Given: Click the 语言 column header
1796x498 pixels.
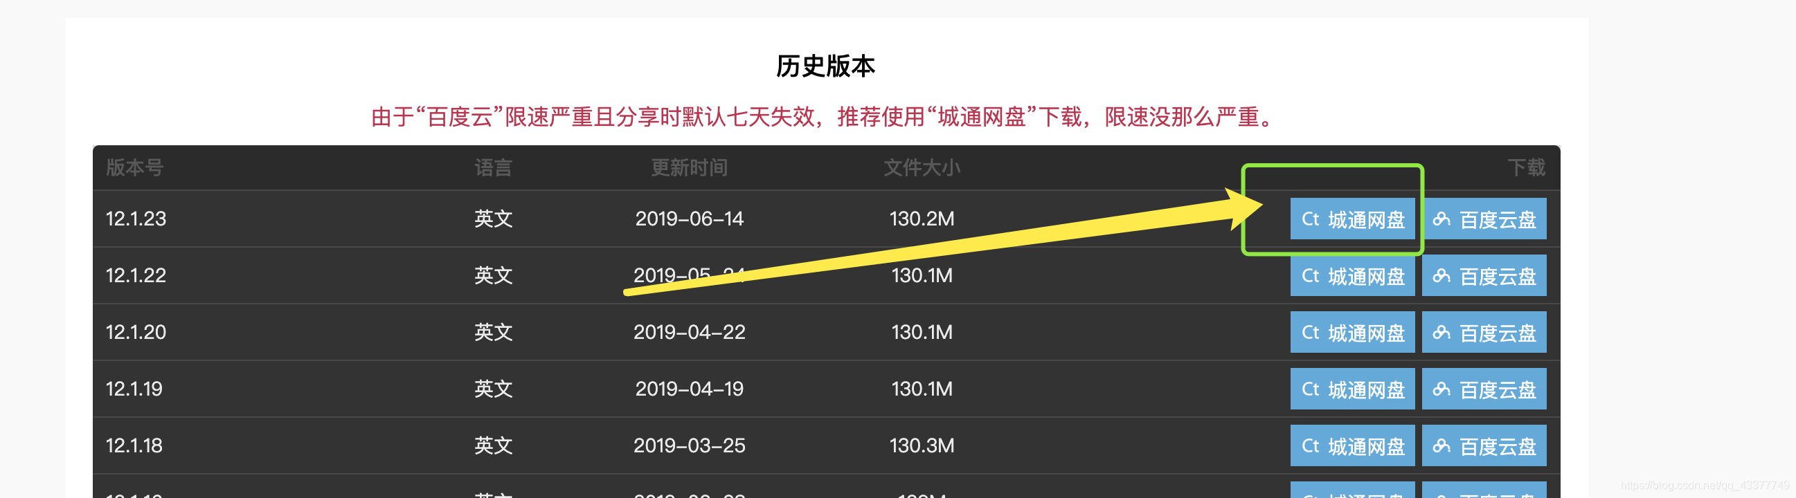Looking at the screenshot, I should (x=494, y=168).
